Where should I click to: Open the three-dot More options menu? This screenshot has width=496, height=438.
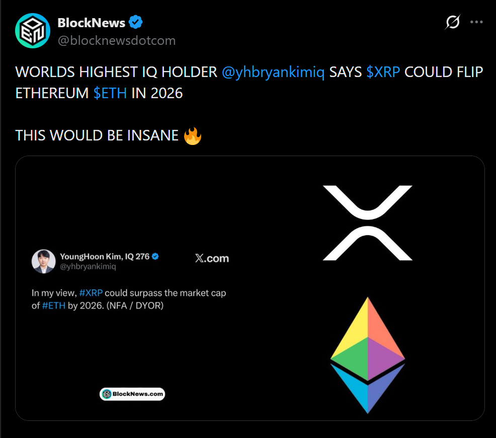pos(476,22)
